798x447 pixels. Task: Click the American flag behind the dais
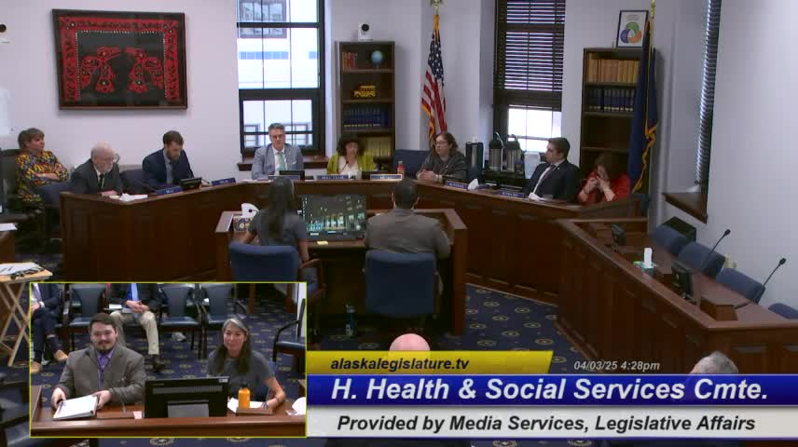(433, 81)
